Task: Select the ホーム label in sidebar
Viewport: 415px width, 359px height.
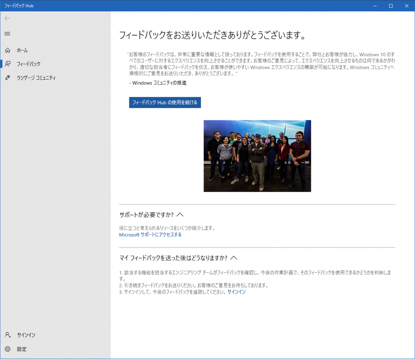Action: point(22,50)
